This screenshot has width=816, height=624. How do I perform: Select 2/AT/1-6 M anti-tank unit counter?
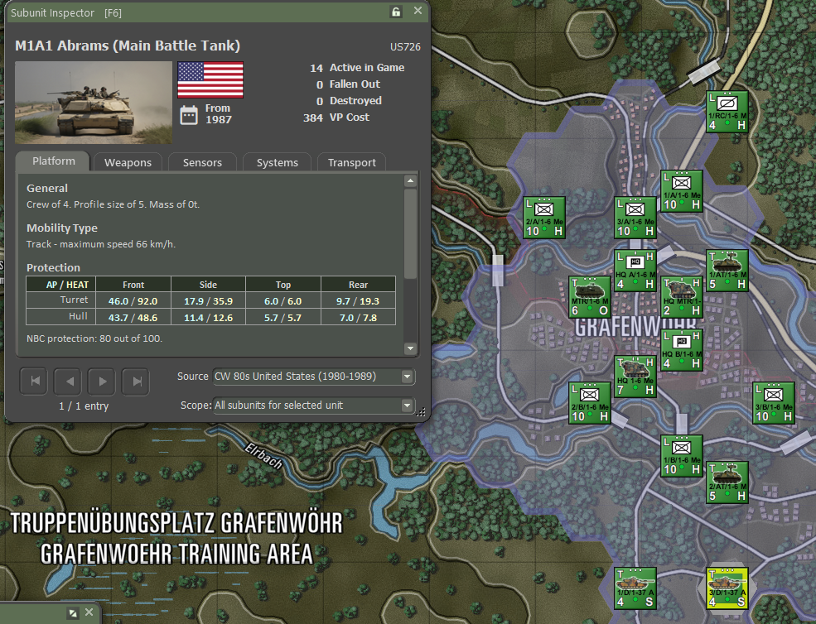tap(727, 482)
